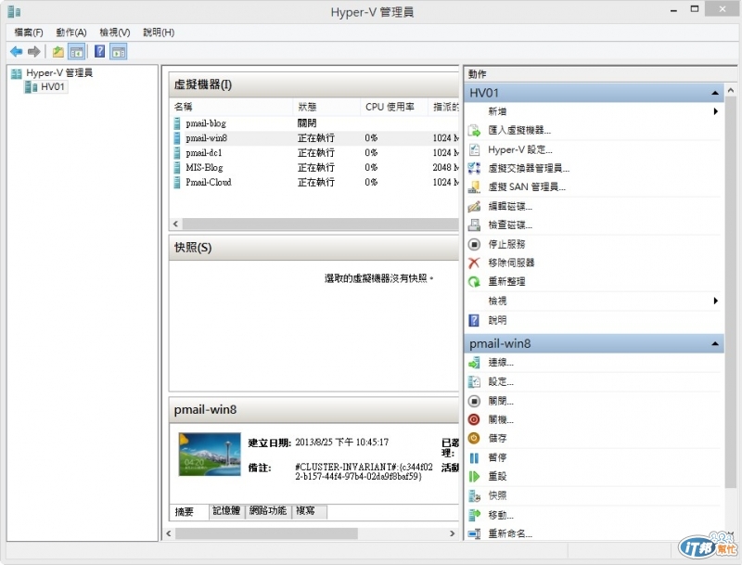Select the pmail-dc1 virtual machine row
Image resolution: width=742 pixels, height=565 pixels.
[313, 152]
